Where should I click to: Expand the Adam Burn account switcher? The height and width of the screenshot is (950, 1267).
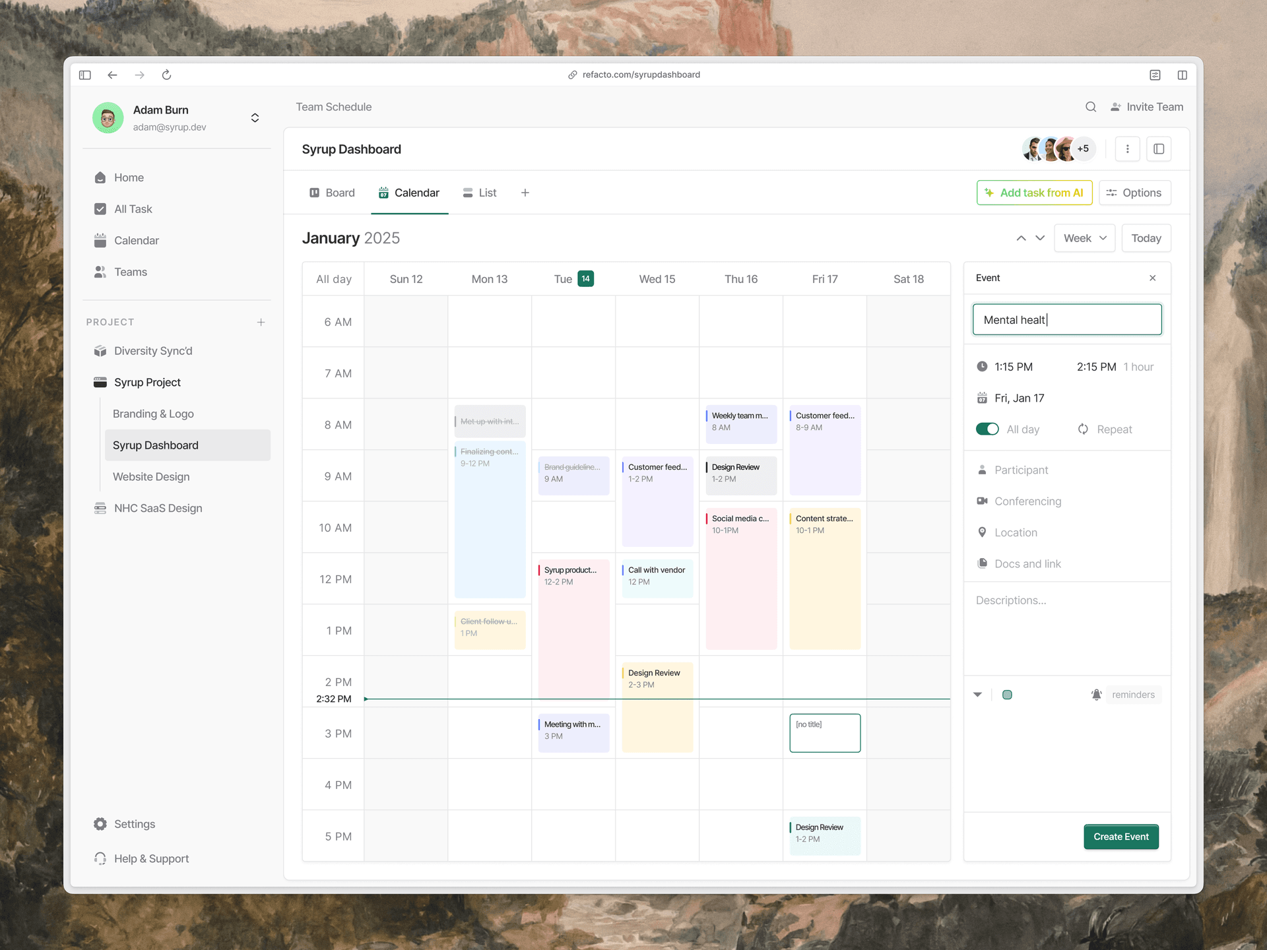[x=255, y=118]
